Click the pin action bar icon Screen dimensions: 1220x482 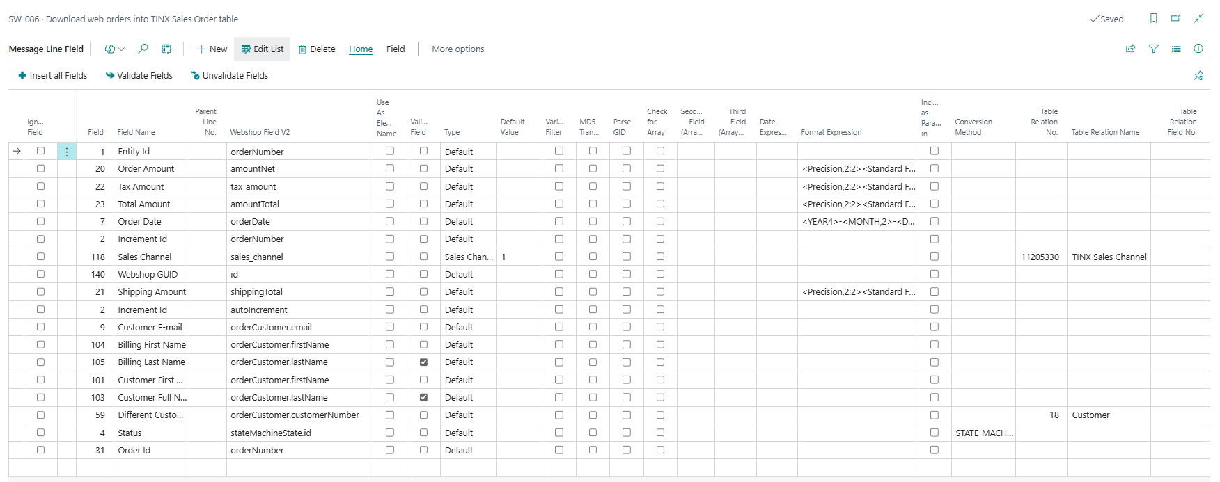pyautogui.click(x=1198, y=76)
